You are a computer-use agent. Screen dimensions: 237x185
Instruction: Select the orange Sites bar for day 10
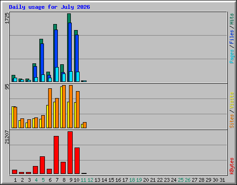(x=78, y=110)
